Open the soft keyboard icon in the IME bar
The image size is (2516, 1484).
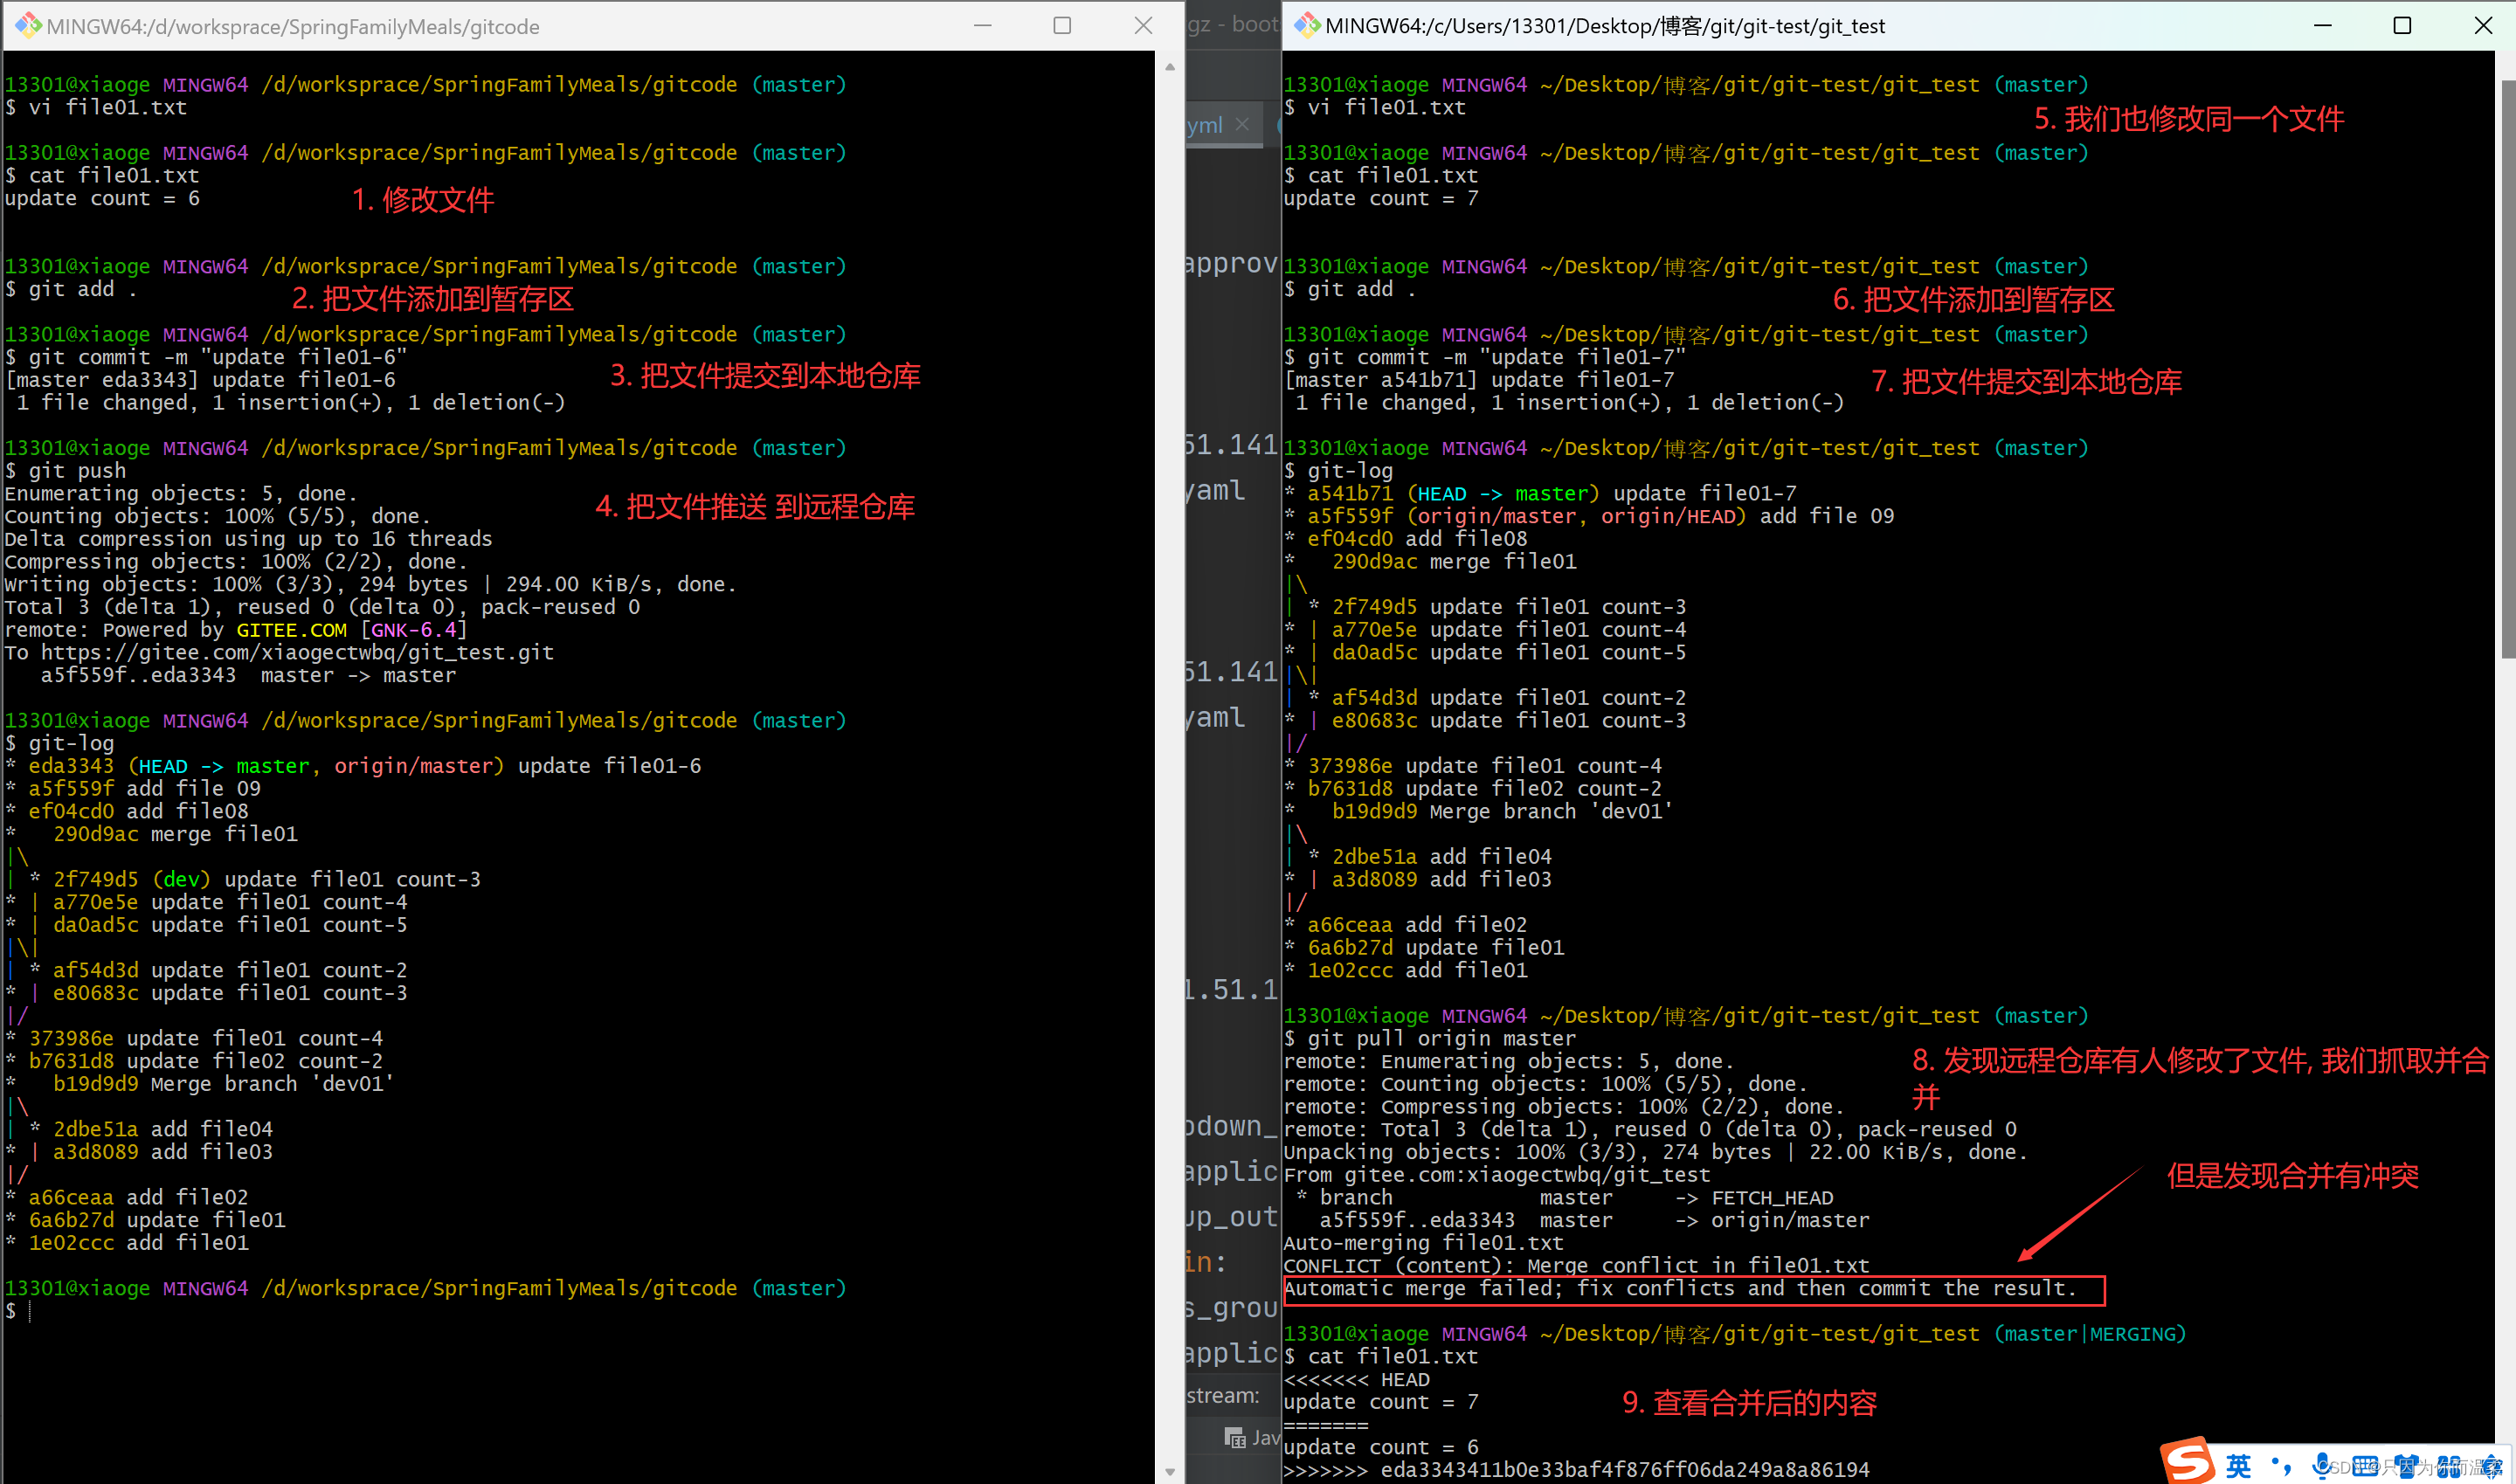pyautogui.click(x=2365, y=1466)
